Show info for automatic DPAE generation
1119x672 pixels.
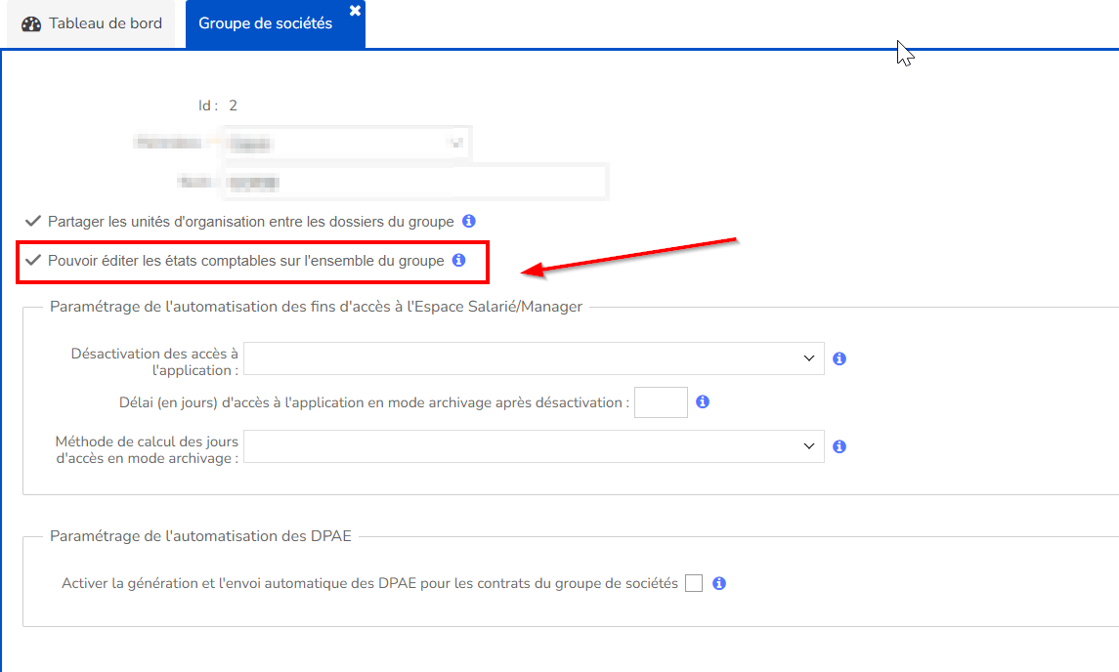[719, 583]
